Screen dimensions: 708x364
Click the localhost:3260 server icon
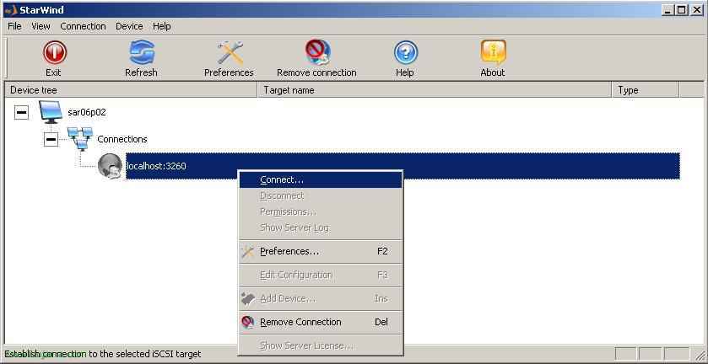coord(110,166)
